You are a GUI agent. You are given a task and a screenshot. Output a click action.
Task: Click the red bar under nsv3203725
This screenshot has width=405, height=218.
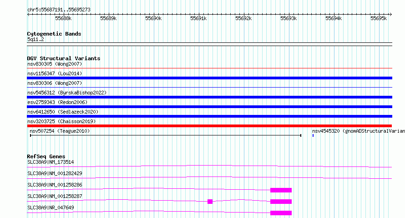(x=209, y=126)
